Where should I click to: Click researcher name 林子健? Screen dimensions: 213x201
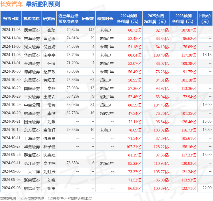(49, 147)
